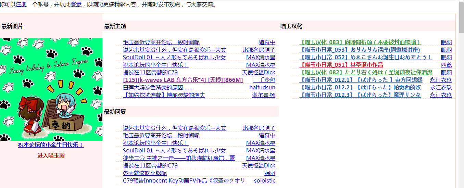Open 【如约挖坑连载】博丽灵梦的消失 thread
This screenshot has height=188, width=464.
164,95
